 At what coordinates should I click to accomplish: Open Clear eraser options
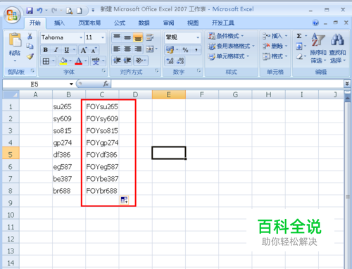301,56
